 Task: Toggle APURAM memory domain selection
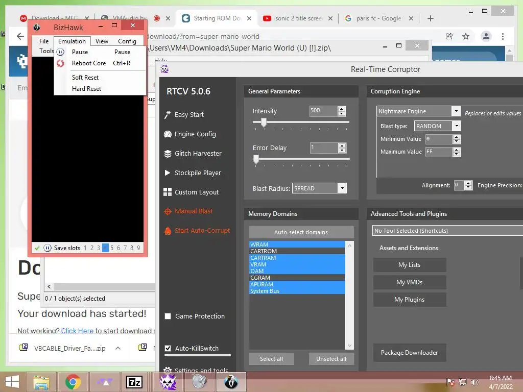click(x=297, y=284)
